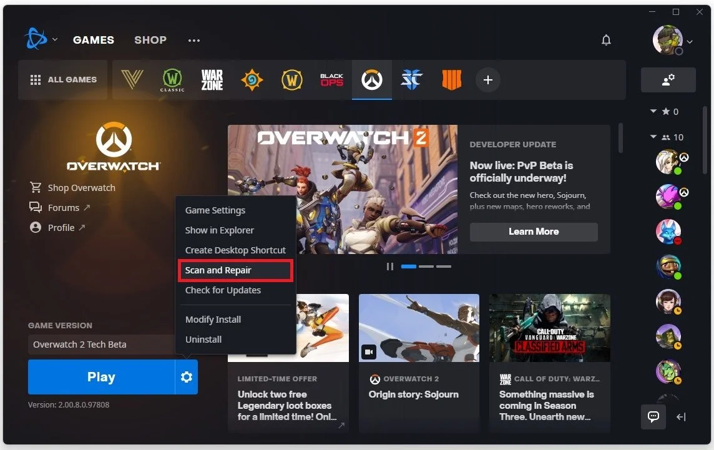Open the user profile avatar
This screenshot has width=714, height=450.
(668, 40)
